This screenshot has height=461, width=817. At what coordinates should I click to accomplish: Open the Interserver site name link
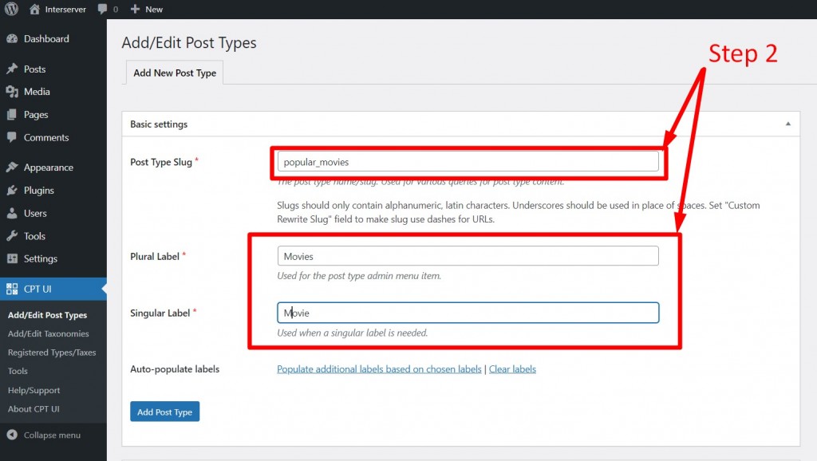pyautogui.click(x=65, y=10)
